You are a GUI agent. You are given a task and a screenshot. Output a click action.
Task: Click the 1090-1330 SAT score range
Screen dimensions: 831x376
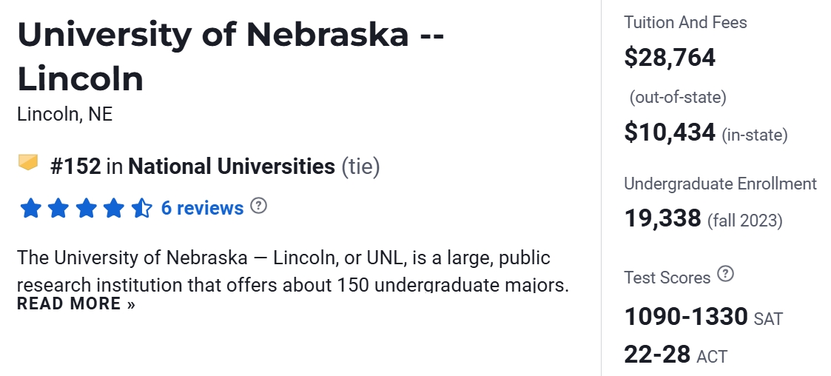686,317
